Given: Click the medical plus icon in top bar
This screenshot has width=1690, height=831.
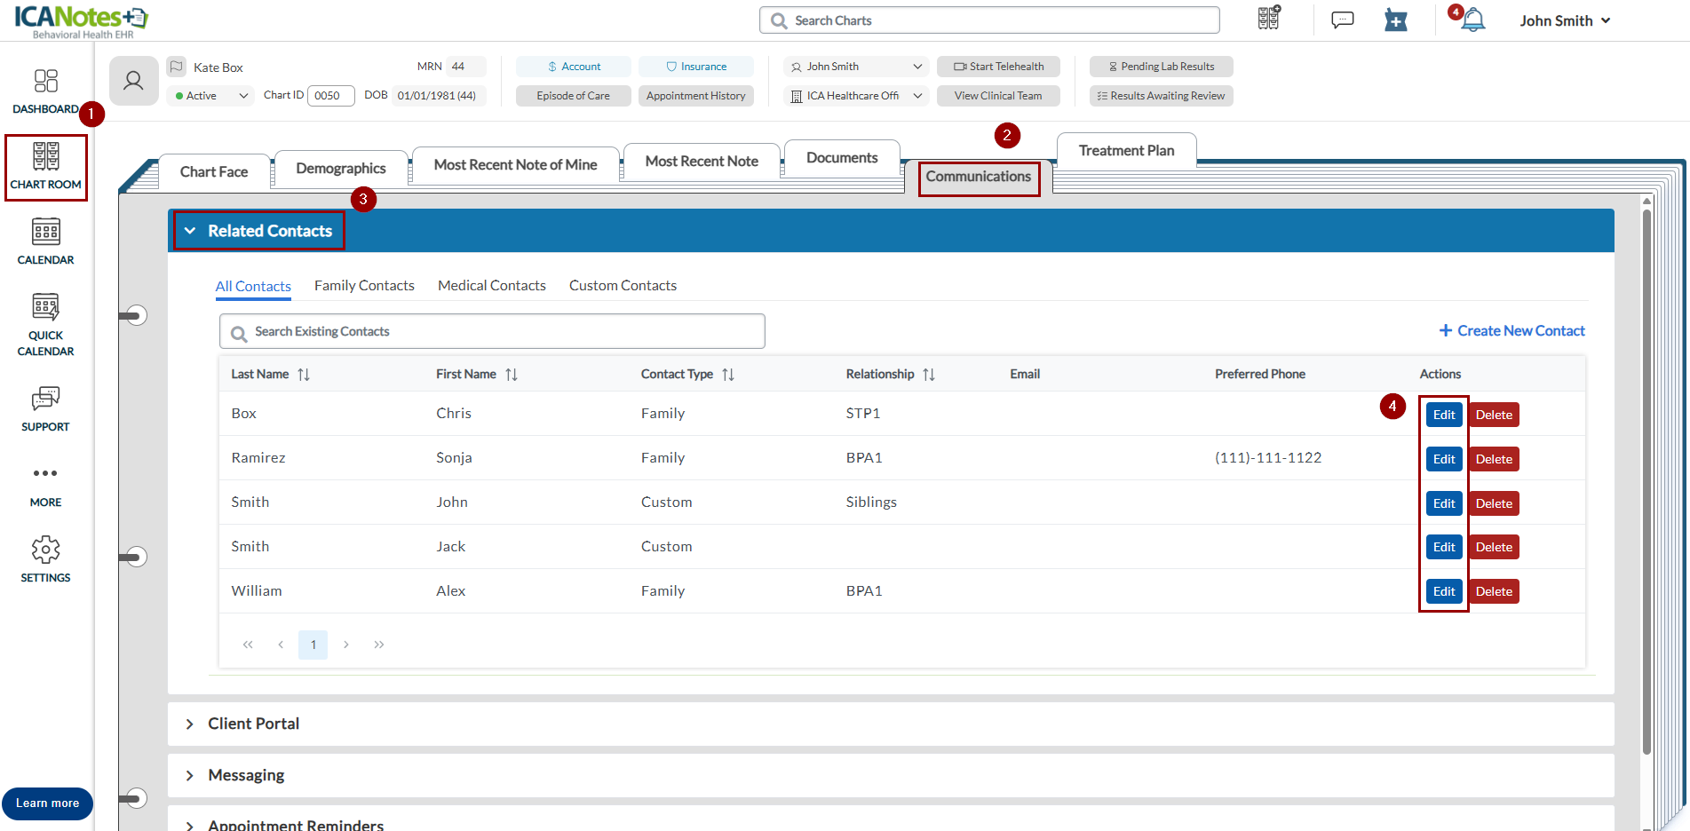Looking at the screenshot, I should [x=1396, y=20].
